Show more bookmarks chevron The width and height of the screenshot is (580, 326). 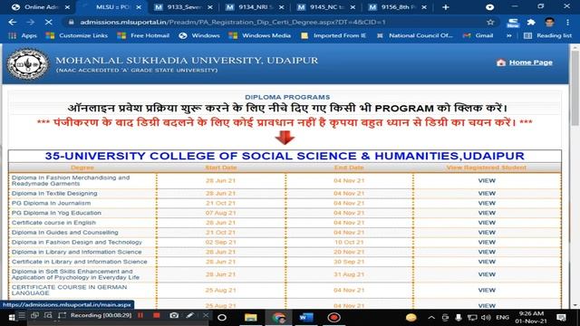[509, 35]
